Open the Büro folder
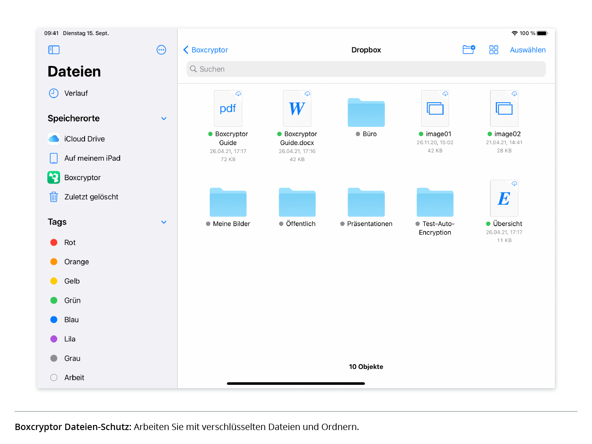Image resolution: width=592 pixels, height=444 pixels. pyautogui.click(x=366, y=112)
